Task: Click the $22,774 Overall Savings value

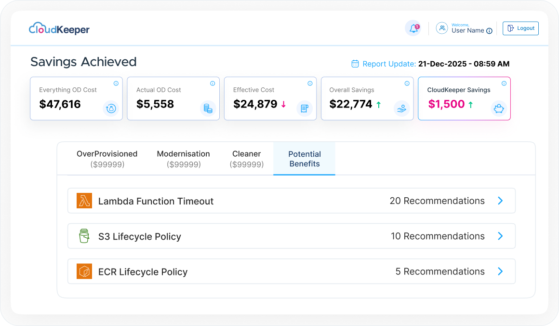Action: tap(351, 104)
